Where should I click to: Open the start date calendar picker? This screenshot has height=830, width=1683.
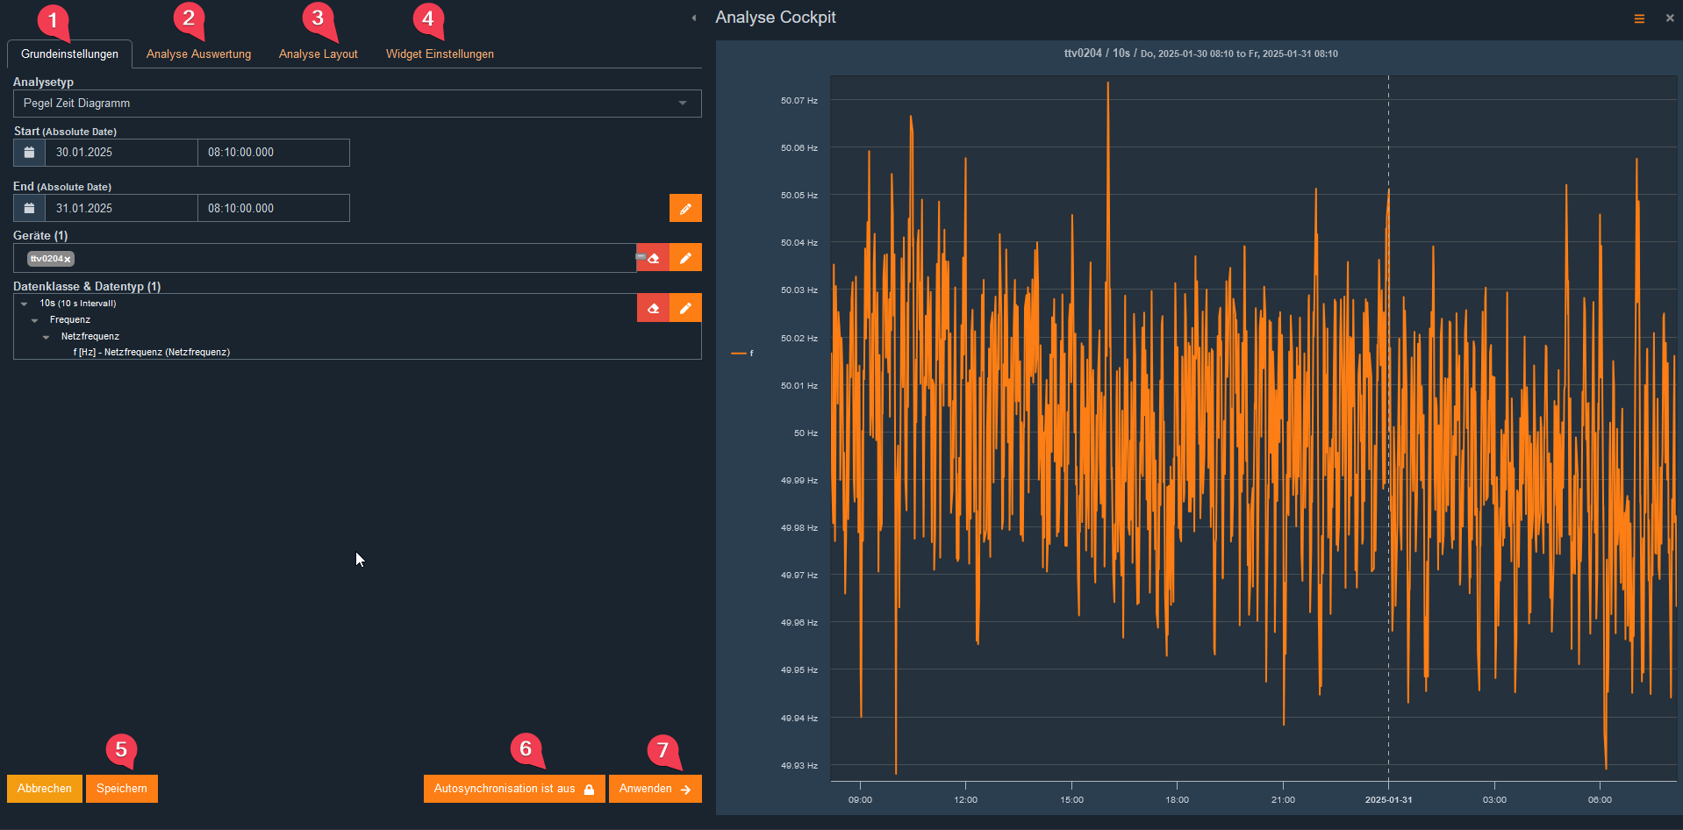(29, 153)
